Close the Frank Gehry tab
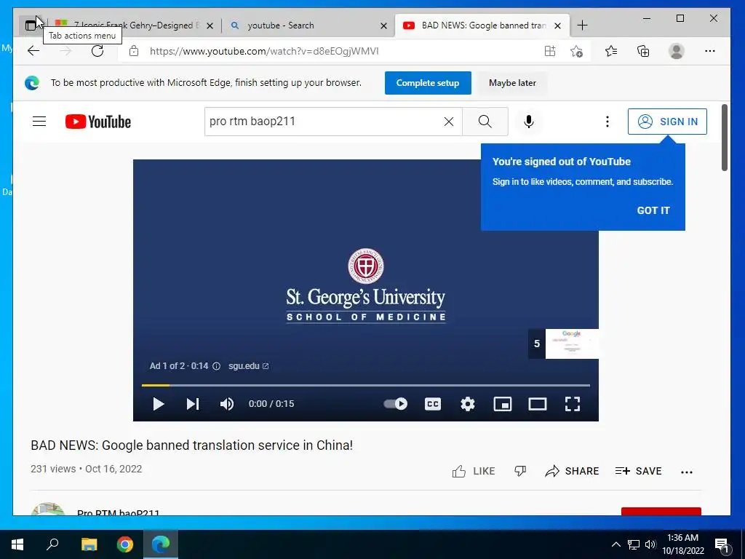This screenshot has height=559, width=745. (x=210, y=25)
